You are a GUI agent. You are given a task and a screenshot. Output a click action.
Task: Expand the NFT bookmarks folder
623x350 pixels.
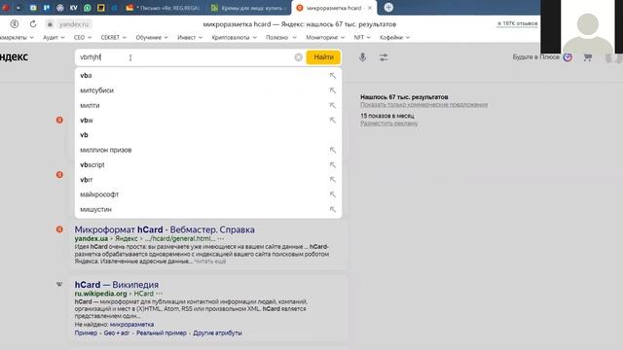pyautogui.click(x=362, y=37)
